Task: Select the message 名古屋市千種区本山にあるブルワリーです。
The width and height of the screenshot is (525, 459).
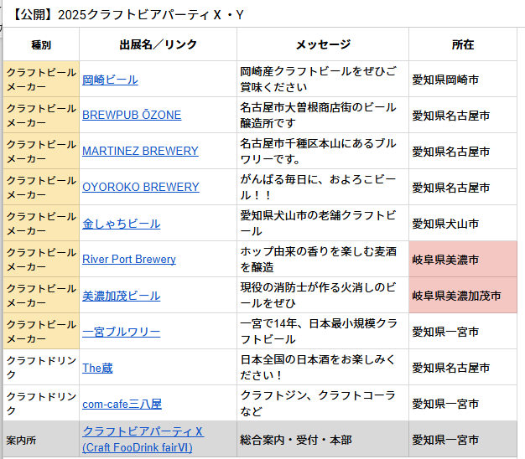Action: pos(323,151)
